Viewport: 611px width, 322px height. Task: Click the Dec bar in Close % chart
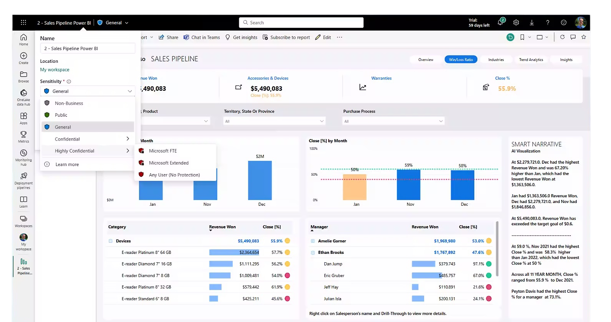pos(463,185)
